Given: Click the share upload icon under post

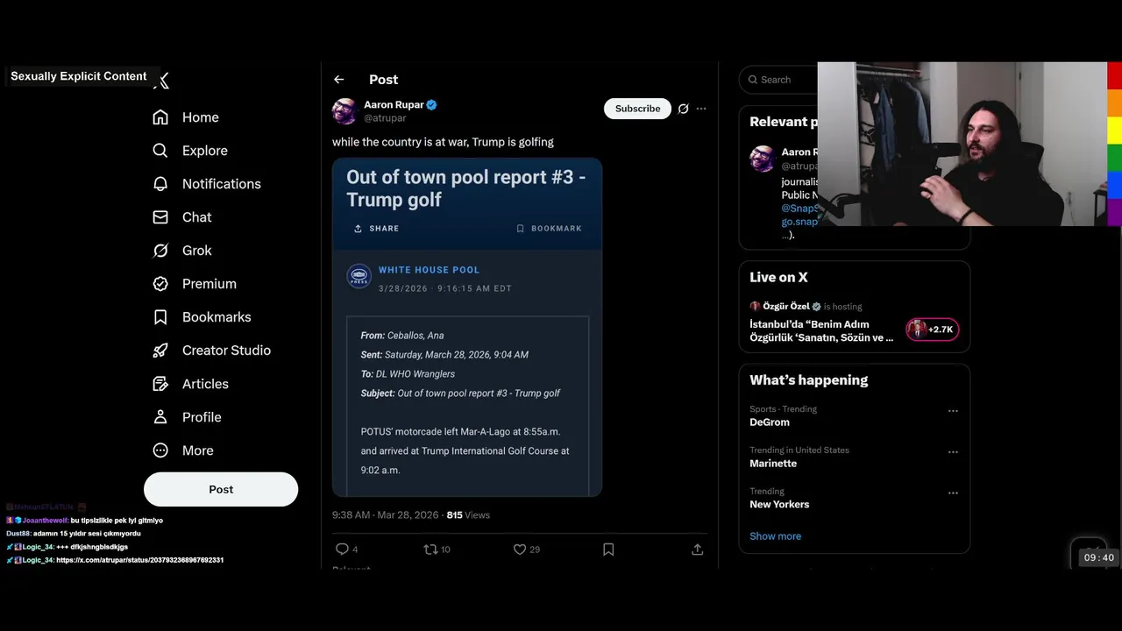Looking at the screenshot, I should [x=698, y=549].
